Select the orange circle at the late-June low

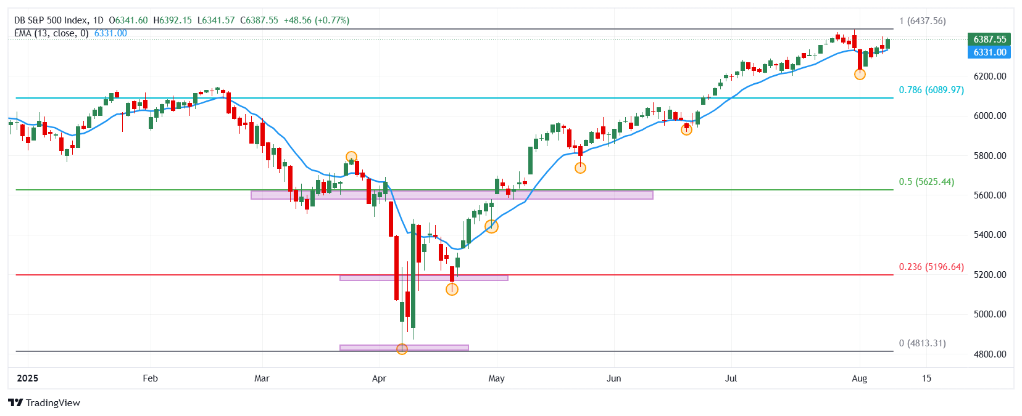686,130
